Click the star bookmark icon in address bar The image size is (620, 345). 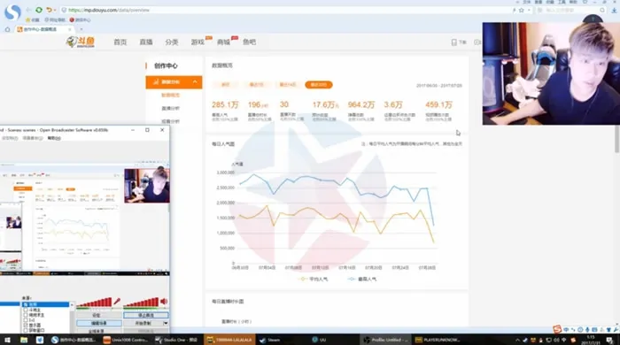coord(521,11)
